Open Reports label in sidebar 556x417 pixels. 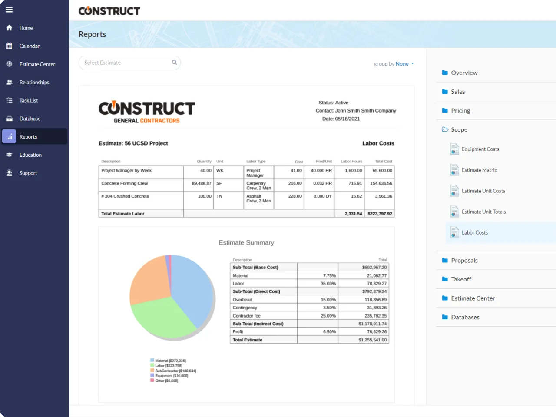coord(28,137)
